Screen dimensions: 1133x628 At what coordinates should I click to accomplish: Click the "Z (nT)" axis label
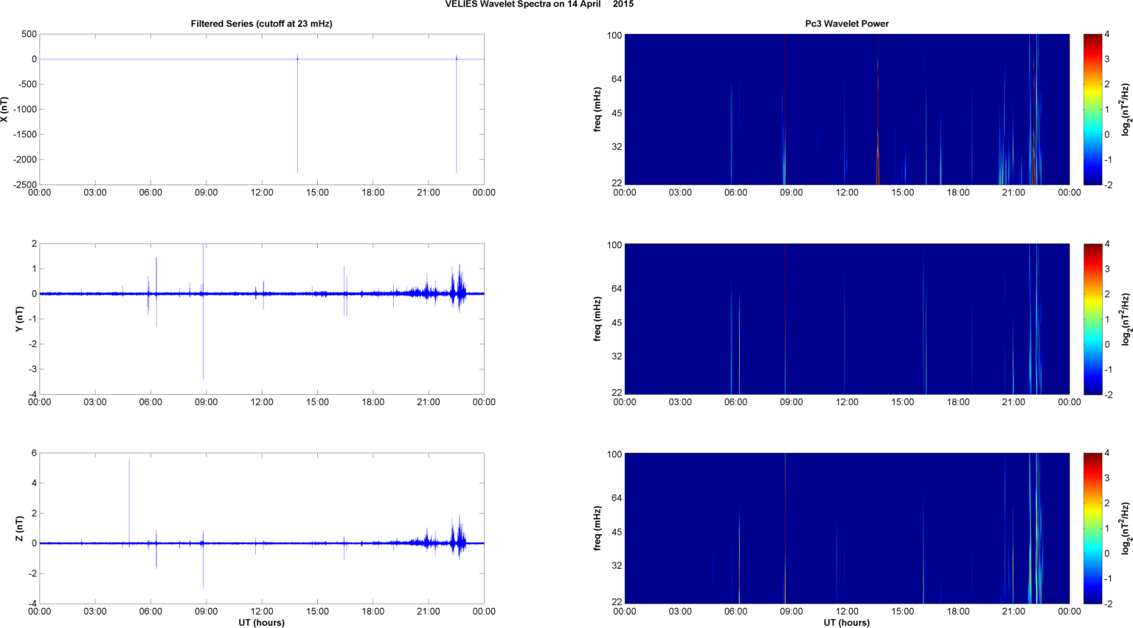pos(21,528)
